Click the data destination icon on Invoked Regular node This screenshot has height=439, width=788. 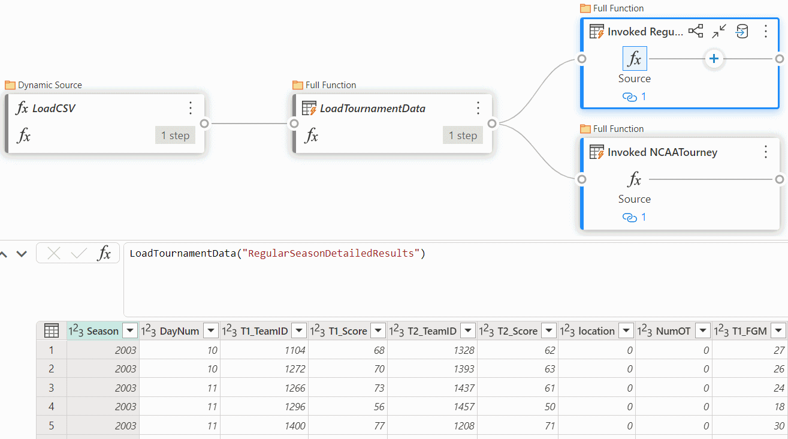point(742,32)
